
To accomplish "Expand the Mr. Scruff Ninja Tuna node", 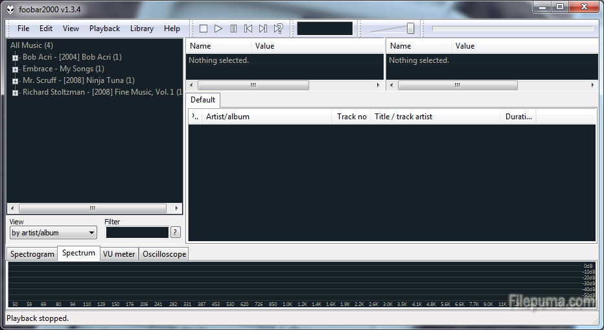I will [16, 81].
